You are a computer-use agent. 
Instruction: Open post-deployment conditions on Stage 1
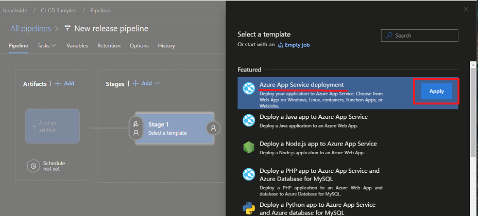click(214, 128)
